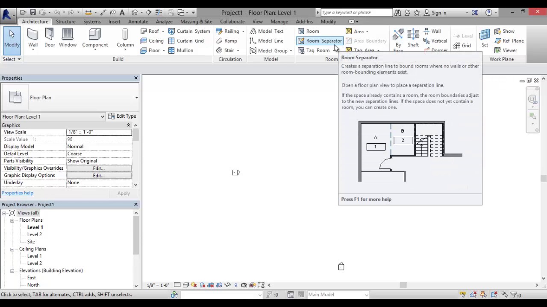Image resolution: width=547 pixels, height=307 pixels.
Task: Switch to the Collaborate tab
Action: (x=232, y=22)
